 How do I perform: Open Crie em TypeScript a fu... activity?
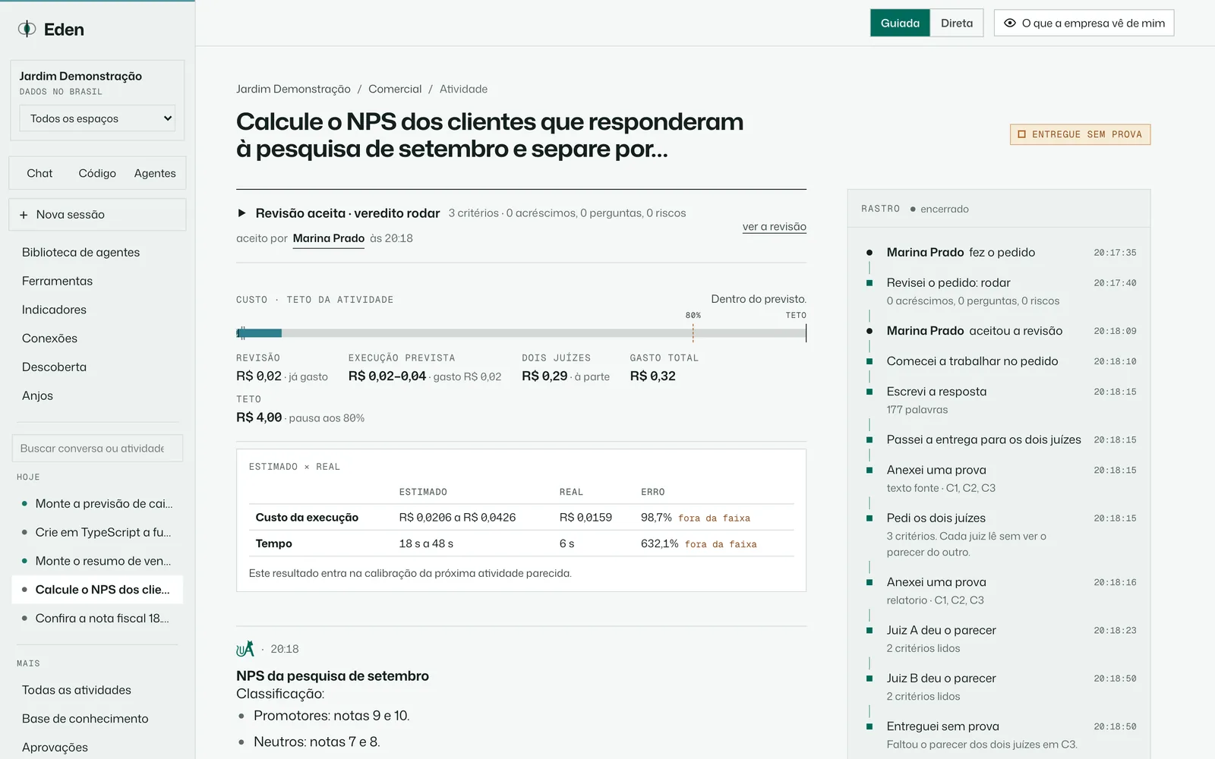(x=97, y=533)
